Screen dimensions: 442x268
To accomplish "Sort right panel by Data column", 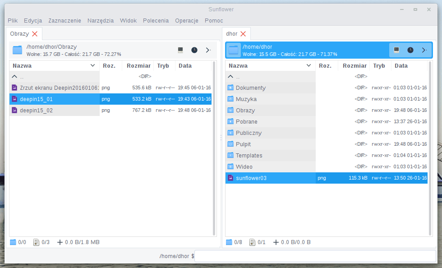I will 409,66.
